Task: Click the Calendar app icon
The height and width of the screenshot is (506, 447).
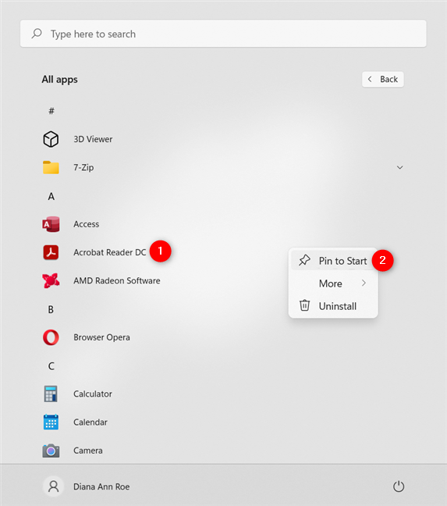Action: 51,422
